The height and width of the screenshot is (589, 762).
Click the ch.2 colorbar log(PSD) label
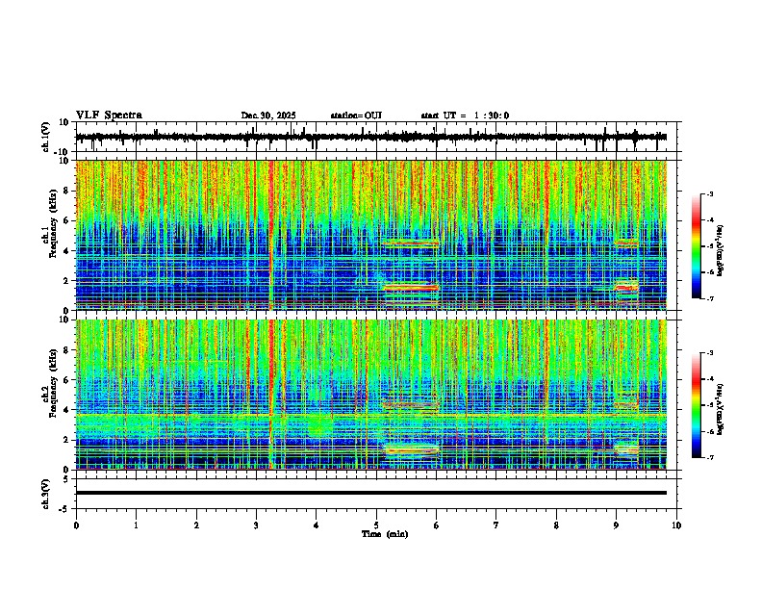pos(721,409)
